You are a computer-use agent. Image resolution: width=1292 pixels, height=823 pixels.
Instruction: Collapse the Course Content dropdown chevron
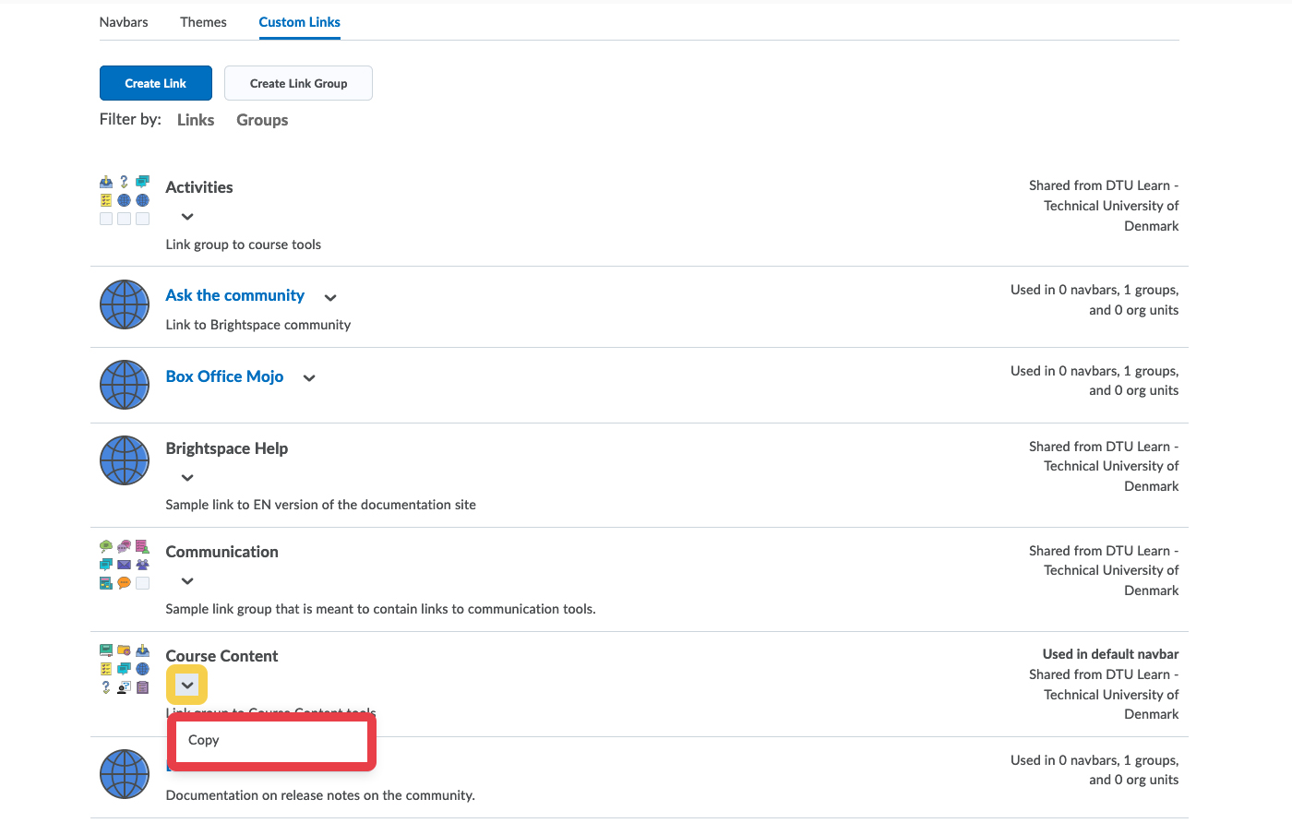pyautogui.click(x=187, y=686)
